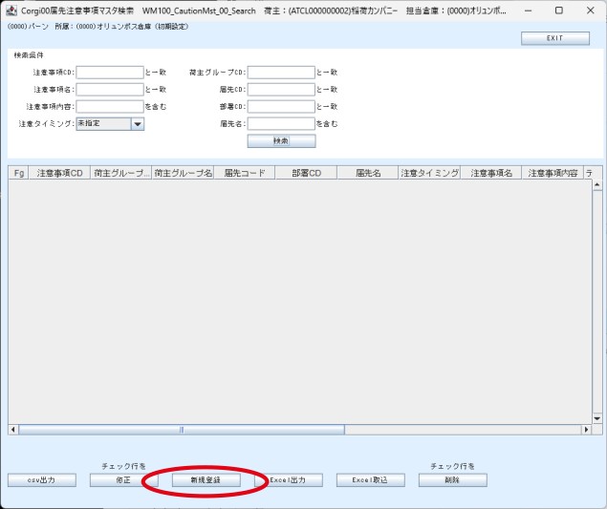Focus the 届先名 input field
Screen dimensions: 607x509
click(x=281, y=124)
